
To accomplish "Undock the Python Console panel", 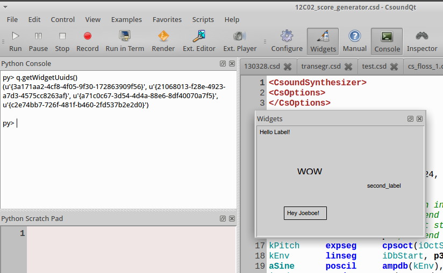I will click(x=223, y=63).
